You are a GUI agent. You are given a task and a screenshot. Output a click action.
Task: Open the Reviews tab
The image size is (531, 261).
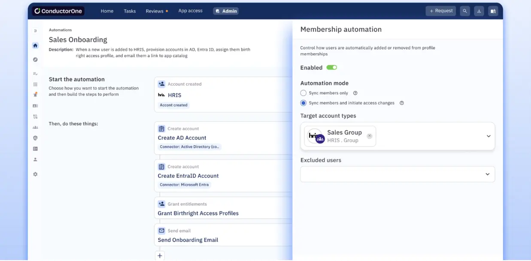(155, 11)
